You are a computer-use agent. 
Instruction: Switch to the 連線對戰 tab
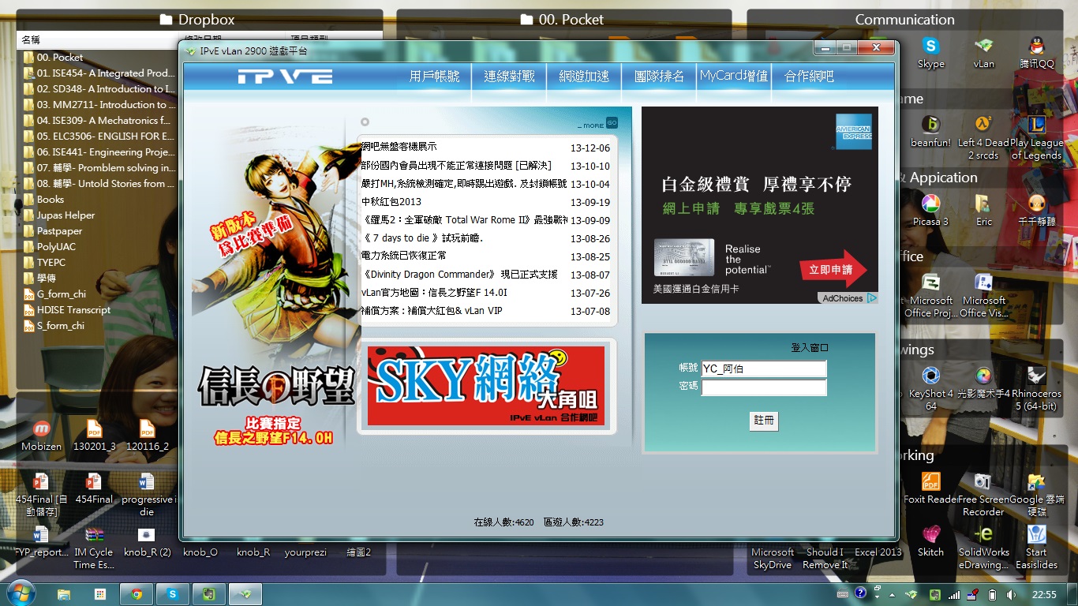[x=509, y=77]
